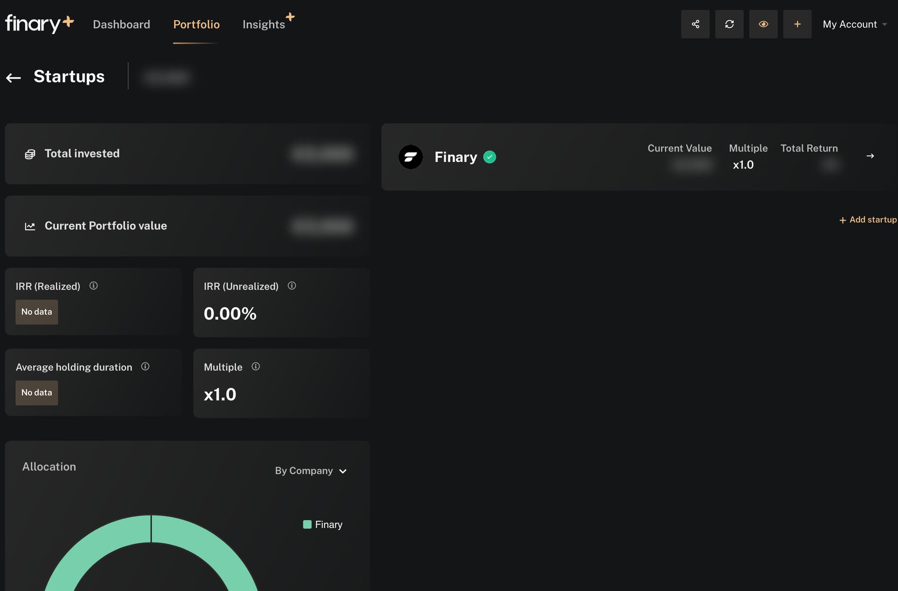Open the Dashboard tab

[x=122, y=24]
